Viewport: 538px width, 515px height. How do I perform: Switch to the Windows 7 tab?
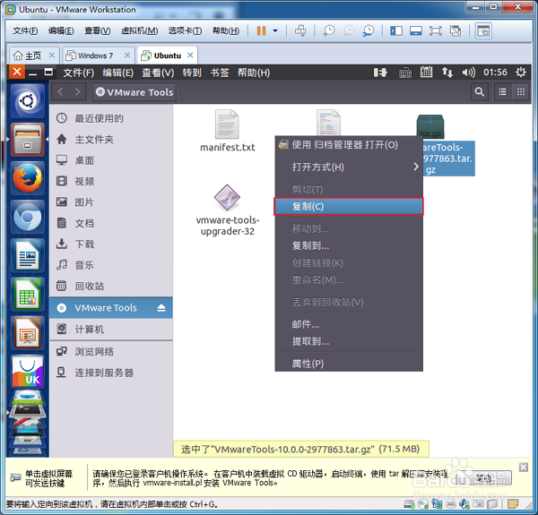click(98, 56)
